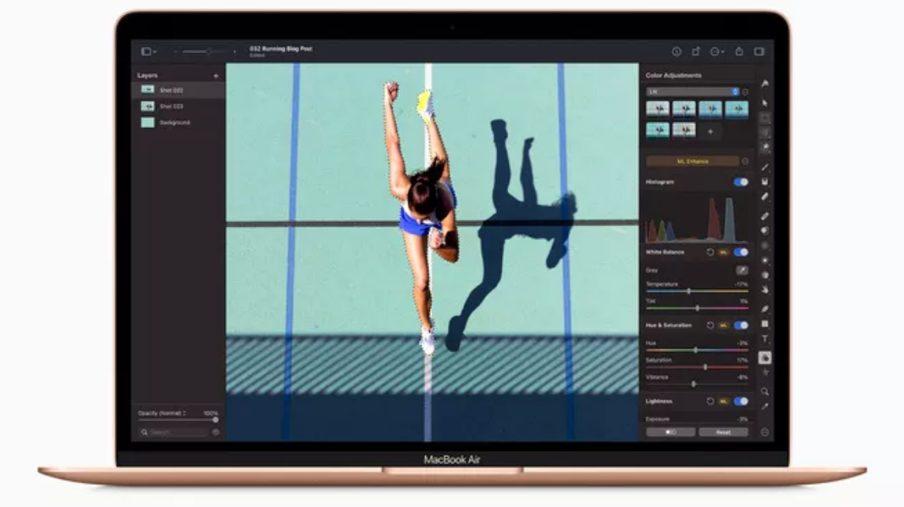
Task: Select the Quick Selection tool
Action: 765,148
